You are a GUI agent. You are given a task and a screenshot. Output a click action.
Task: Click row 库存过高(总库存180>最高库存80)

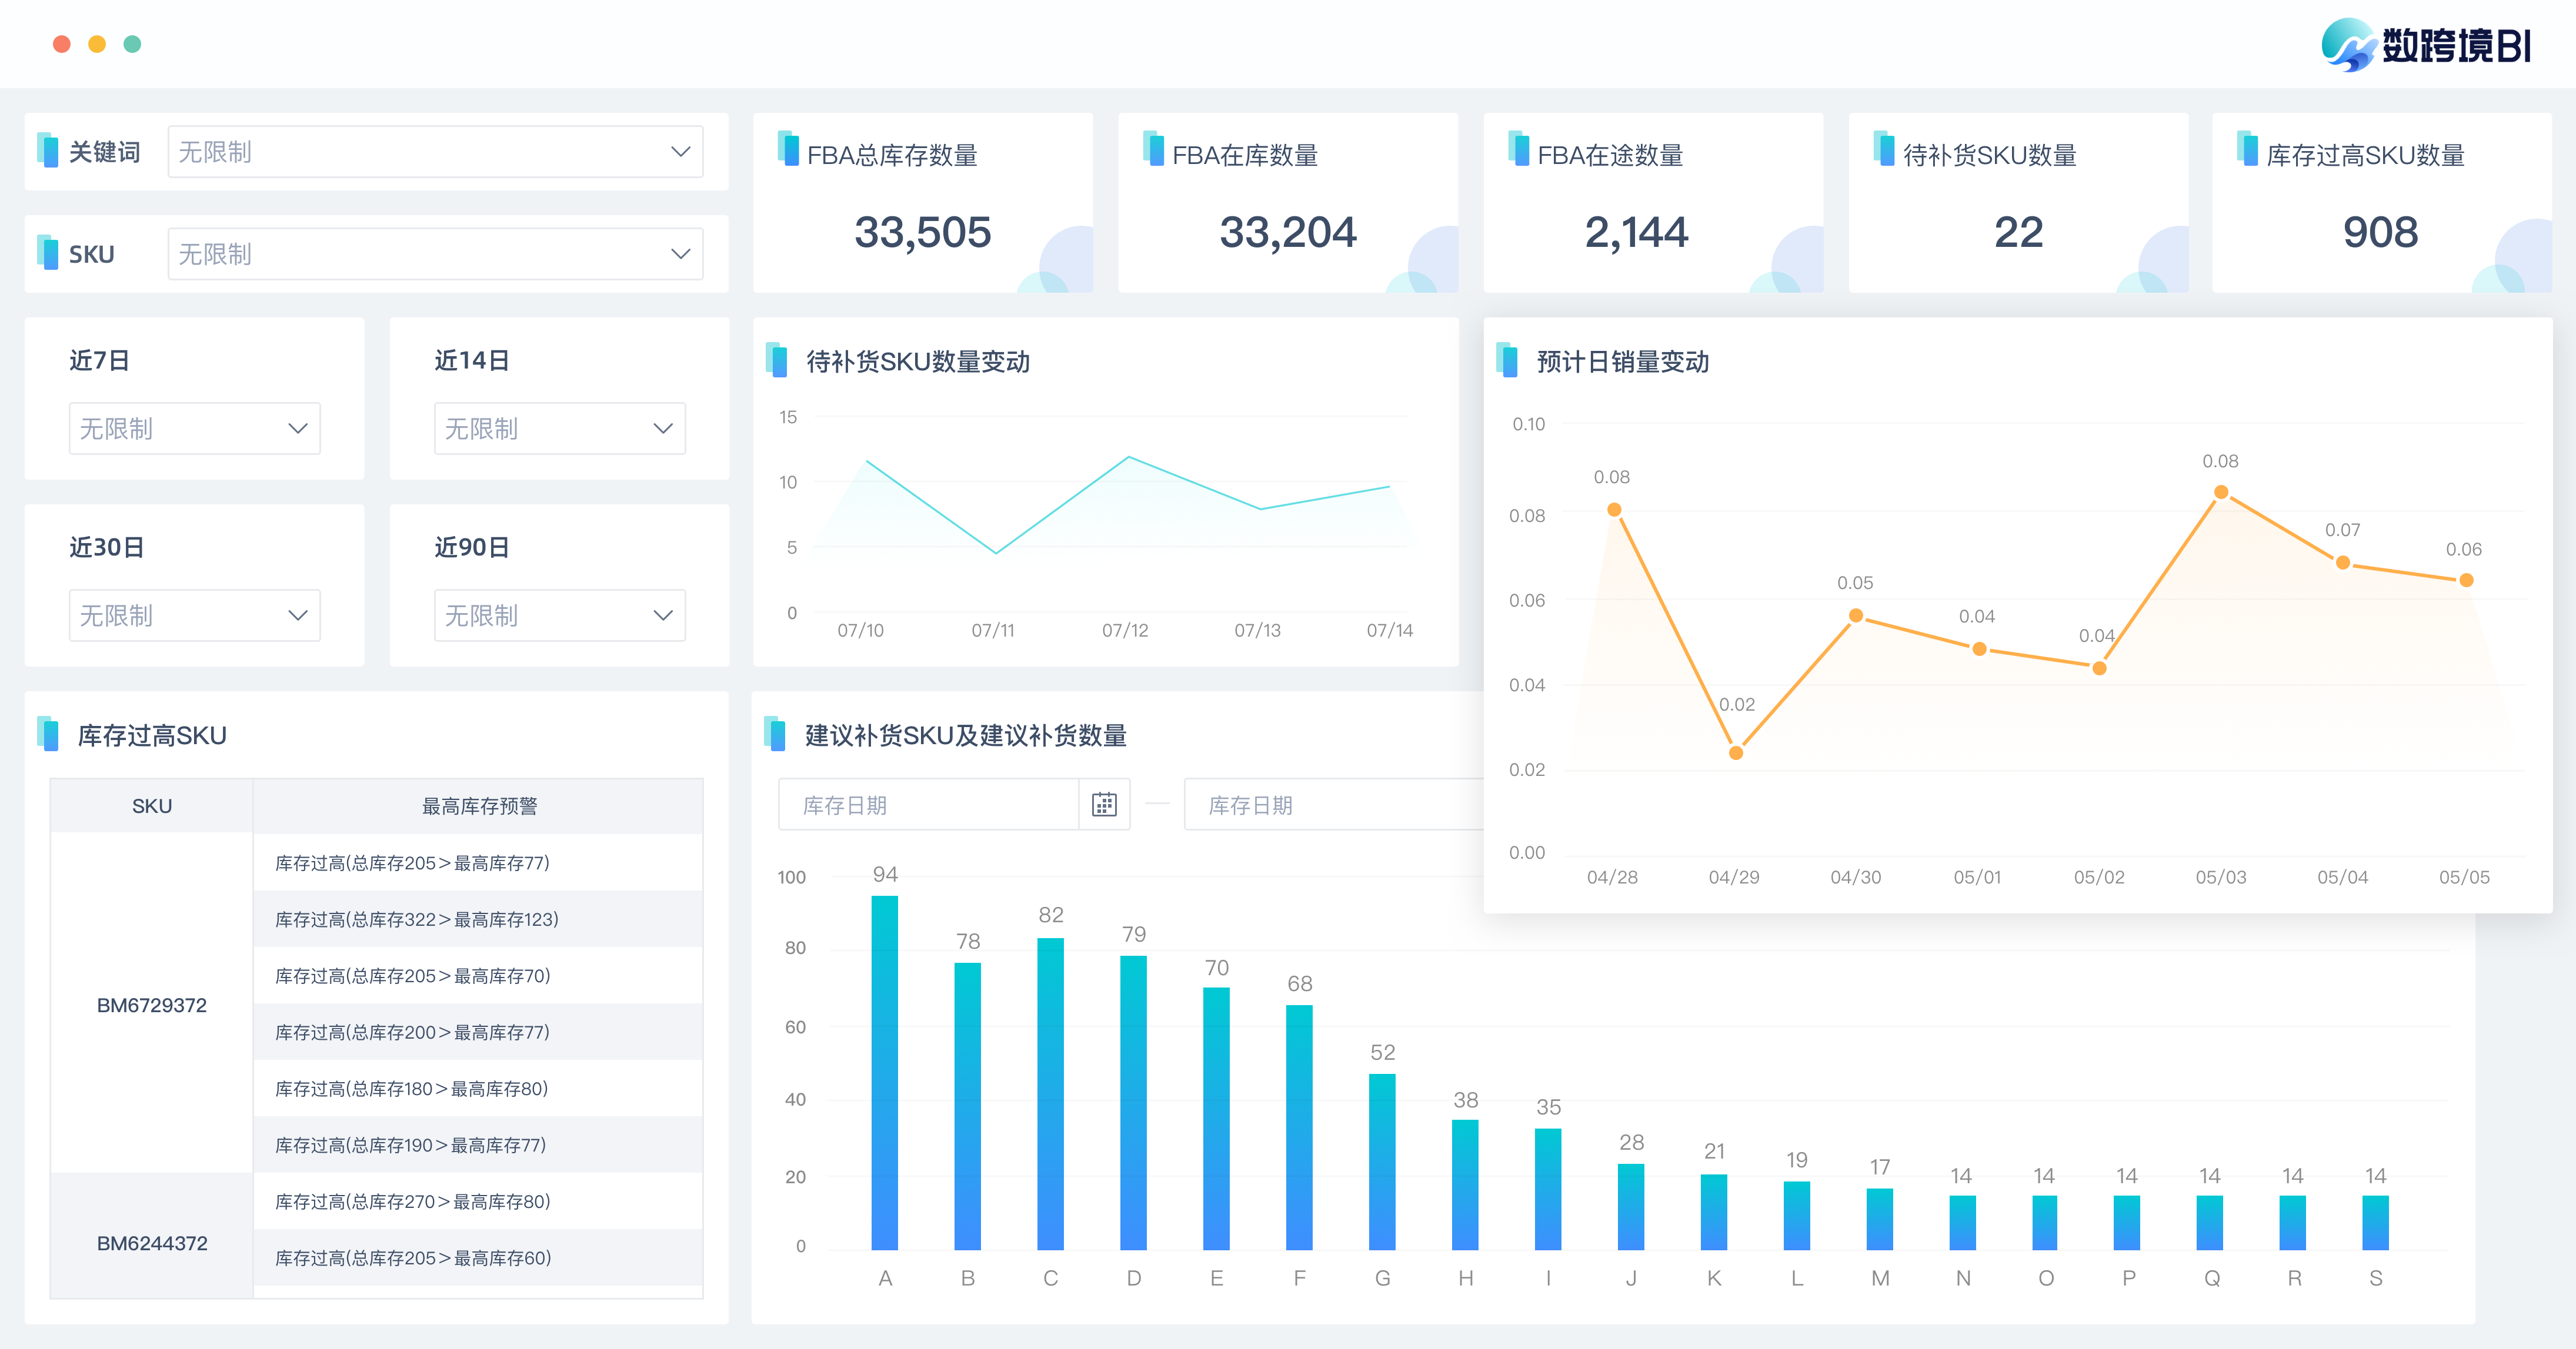479,1088
